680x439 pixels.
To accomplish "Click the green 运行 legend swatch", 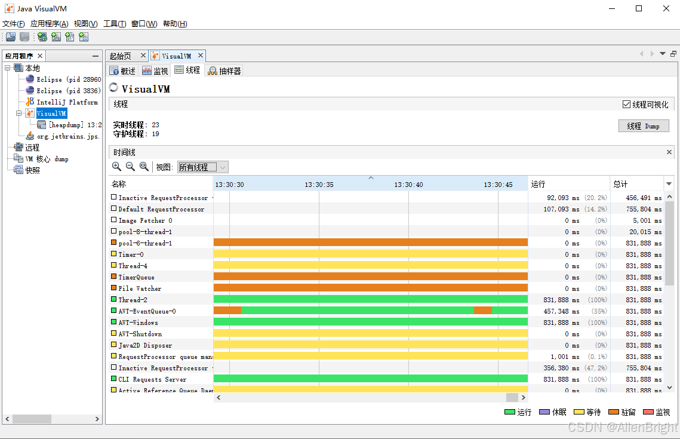I will 510,412.
